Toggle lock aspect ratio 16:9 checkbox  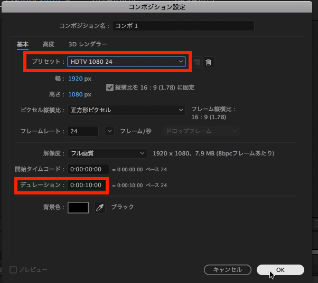coord(110,87)
